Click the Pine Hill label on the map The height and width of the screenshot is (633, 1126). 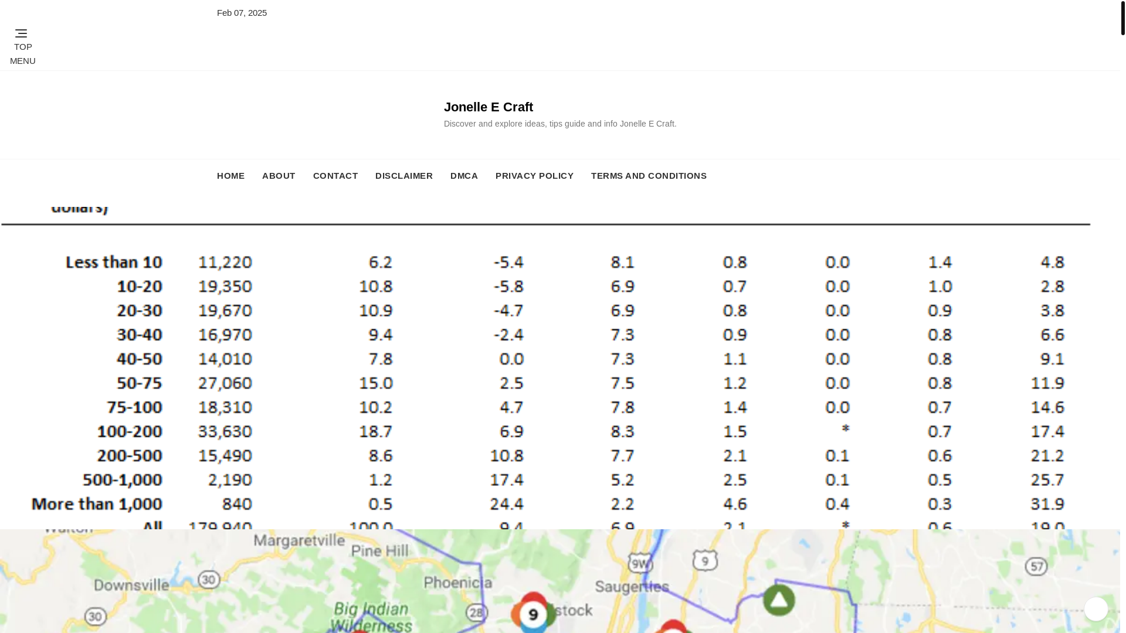tap(379, 551)
